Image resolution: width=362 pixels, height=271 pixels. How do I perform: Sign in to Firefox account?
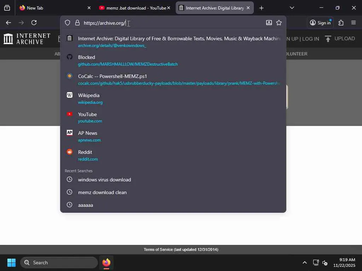320,23
